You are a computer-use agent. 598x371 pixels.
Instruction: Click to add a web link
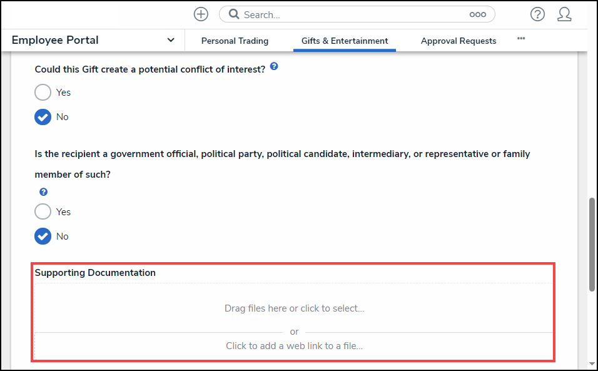pyautogui.click(x=294, y=346)
